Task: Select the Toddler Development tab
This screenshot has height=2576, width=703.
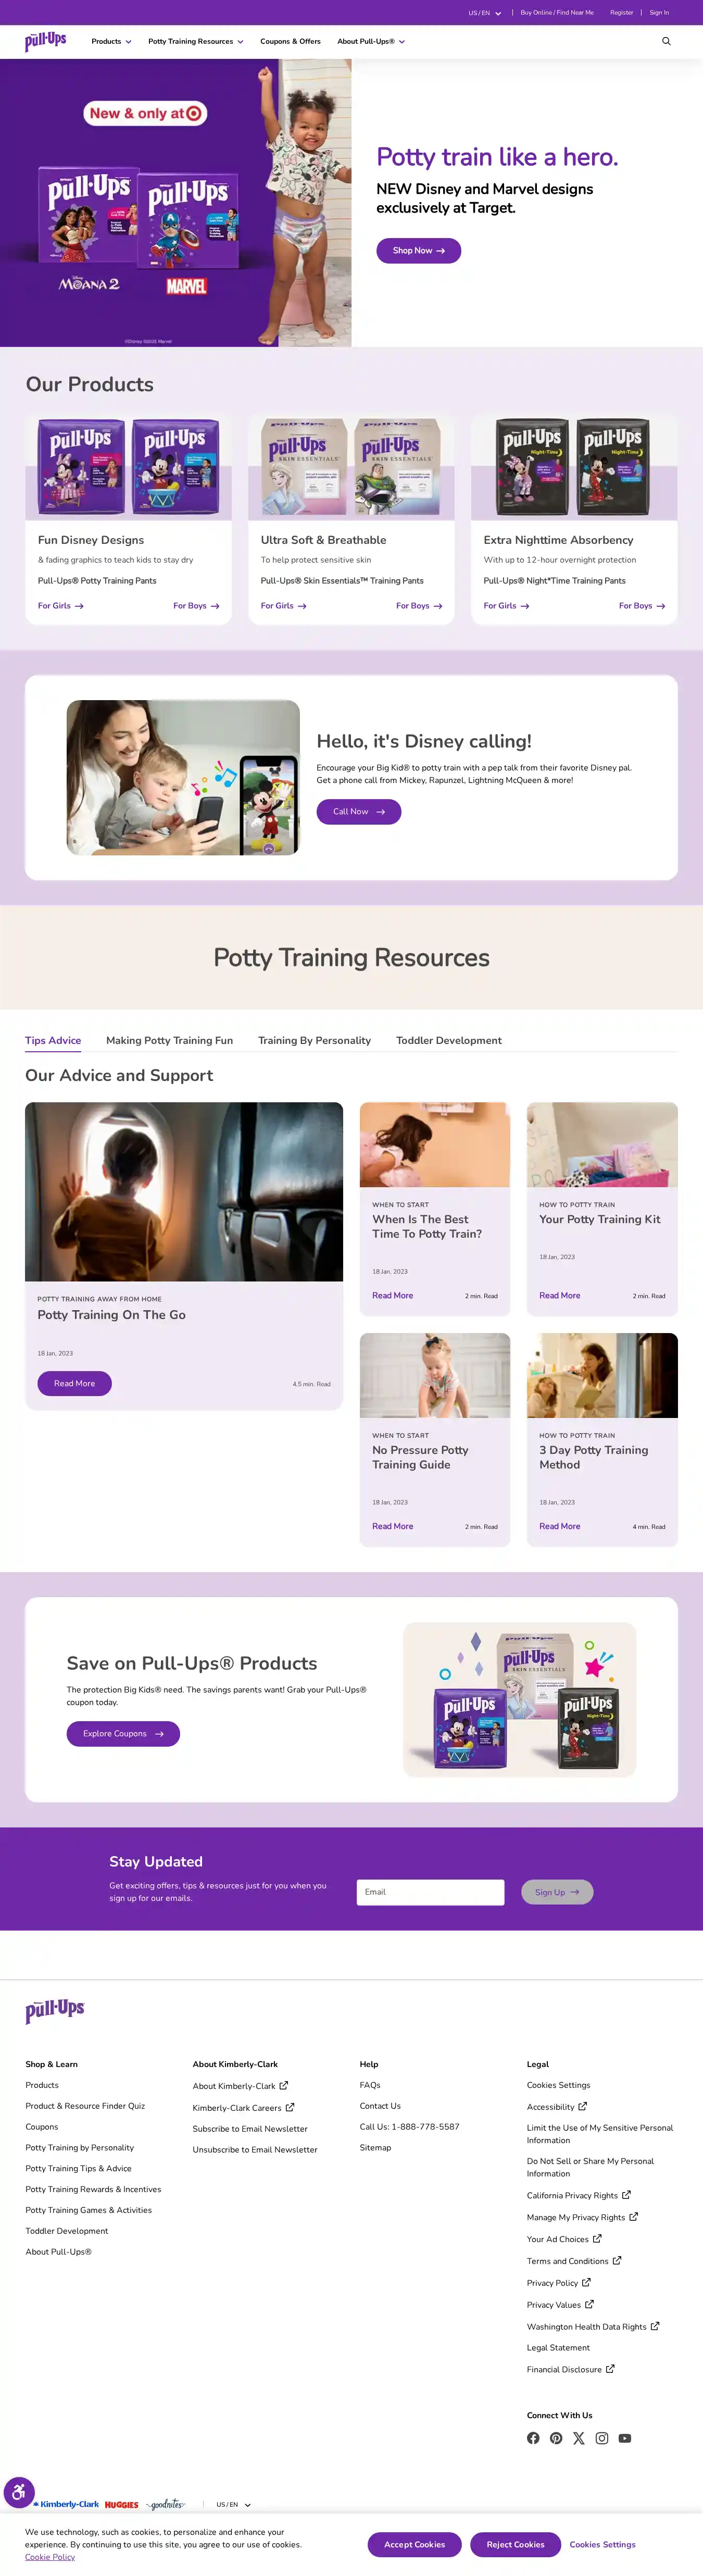Action: (x=449, y=1040)
